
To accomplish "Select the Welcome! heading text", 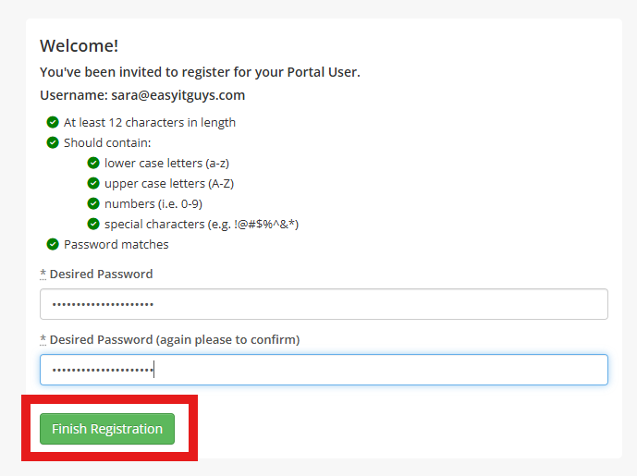I will 80,45.
